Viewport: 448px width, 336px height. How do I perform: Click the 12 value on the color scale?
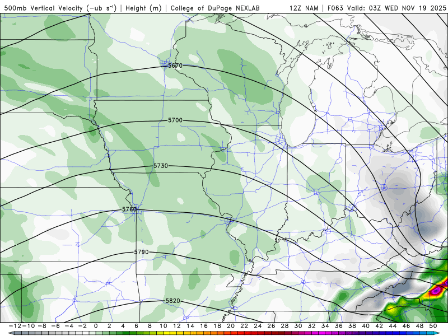click(177, 326)
